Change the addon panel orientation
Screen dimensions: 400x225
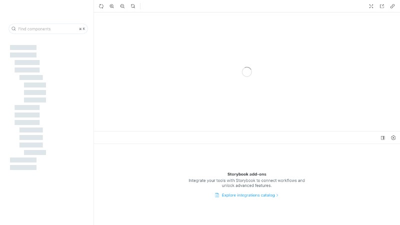(x=383, y=138)
